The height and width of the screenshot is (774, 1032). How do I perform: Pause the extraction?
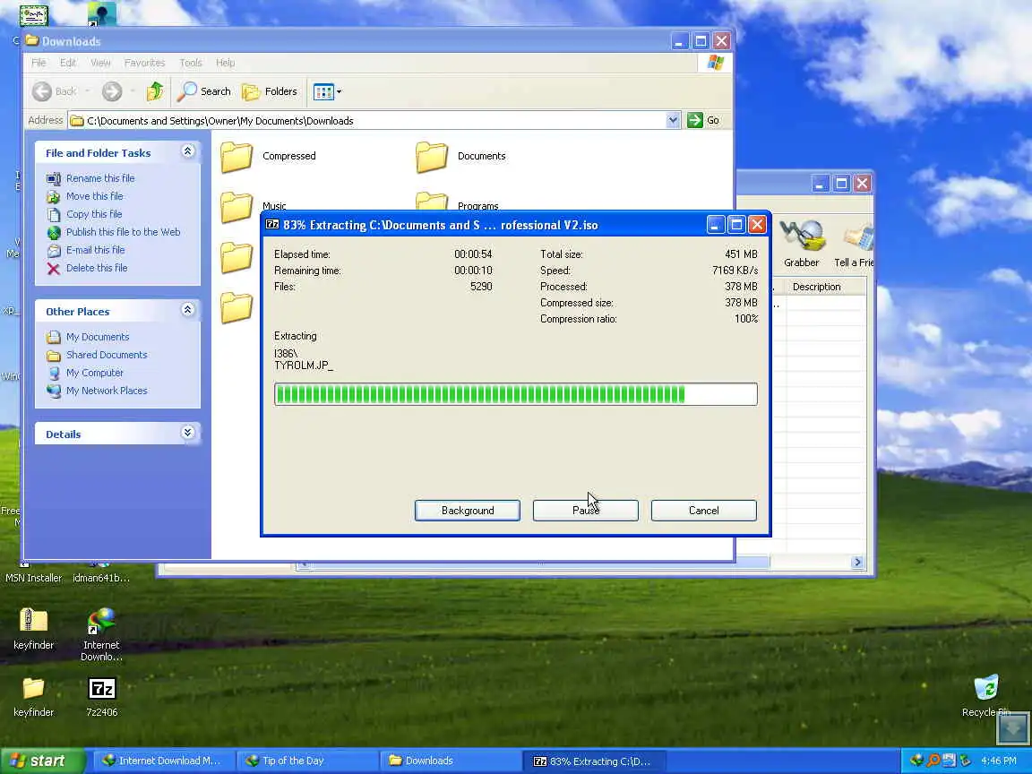pyautogui.click(x=585, y=510)
